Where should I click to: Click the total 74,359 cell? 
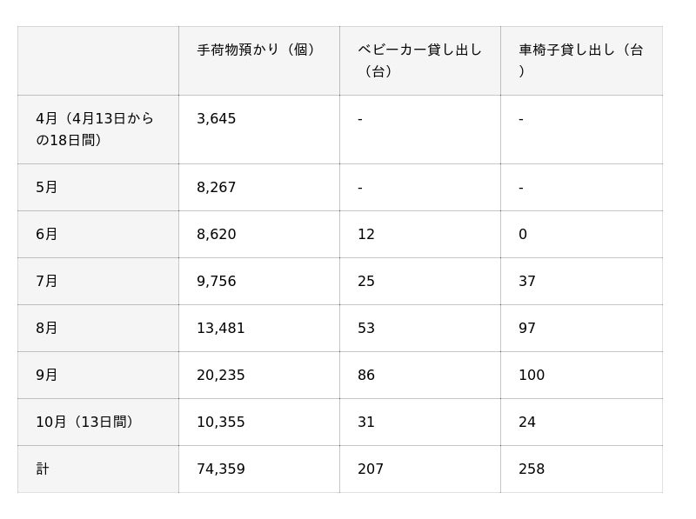point(221,469)
